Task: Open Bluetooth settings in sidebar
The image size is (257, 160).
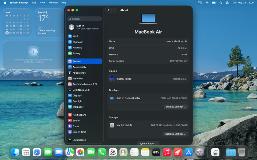Action: (84, 42)
